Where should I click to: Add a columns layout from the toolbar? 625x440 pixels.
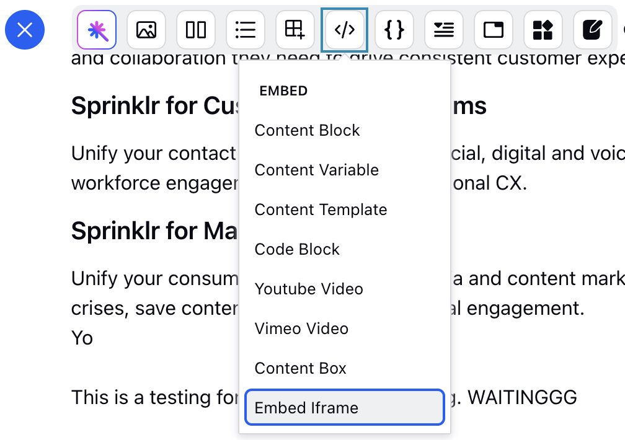click(196, 30)
